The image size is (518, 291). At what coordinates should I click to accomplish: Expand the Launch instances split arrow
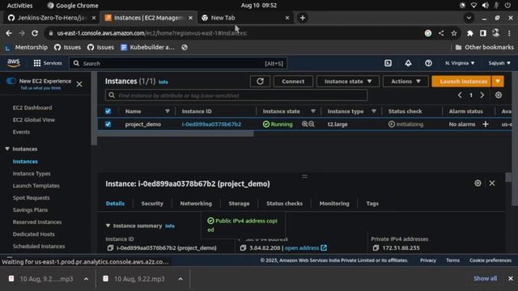click(498, 81)
